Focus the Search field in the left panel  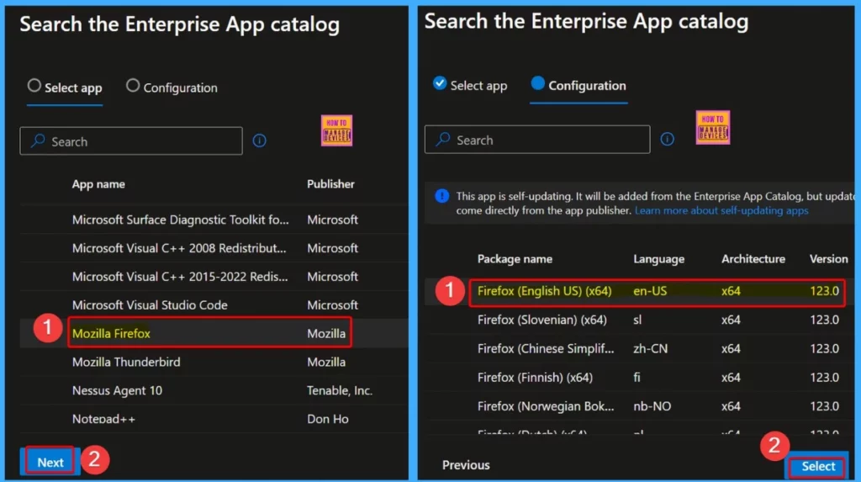coord(130,141)
